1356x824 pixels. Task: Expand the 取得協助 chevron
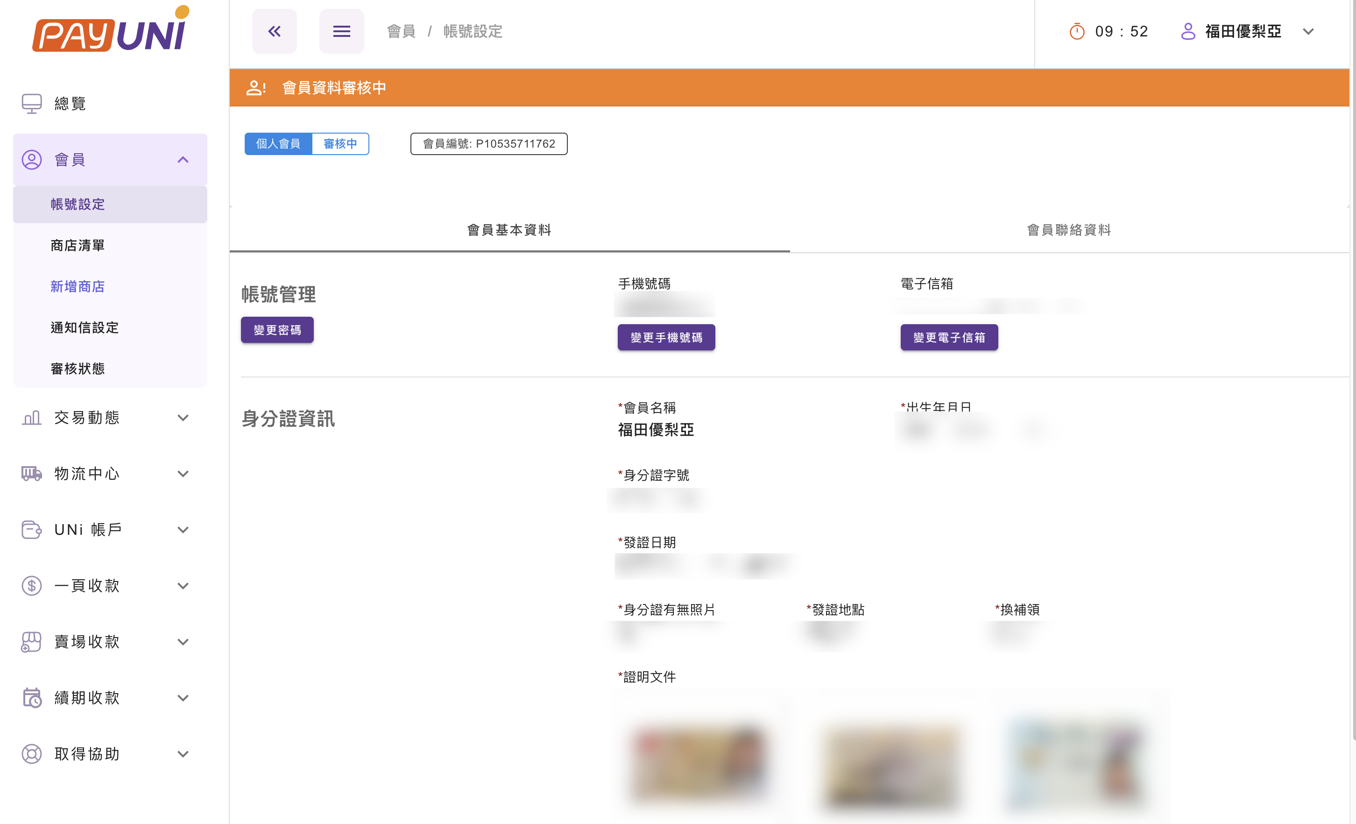click(183, 754)
